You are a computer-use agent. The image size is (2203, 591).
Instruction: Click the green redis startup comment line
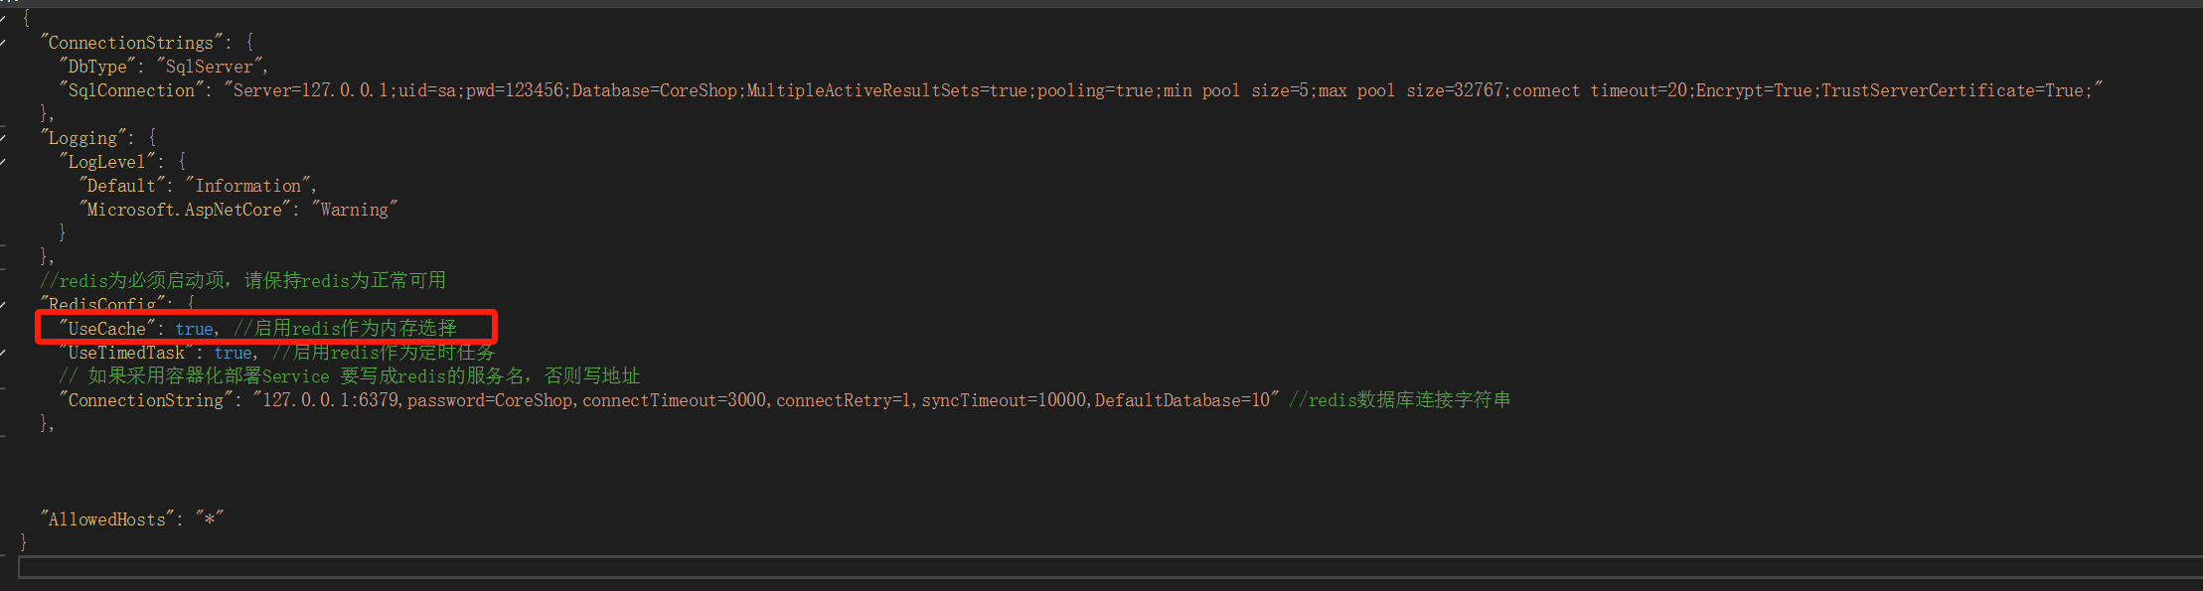(x=243, y=281)
